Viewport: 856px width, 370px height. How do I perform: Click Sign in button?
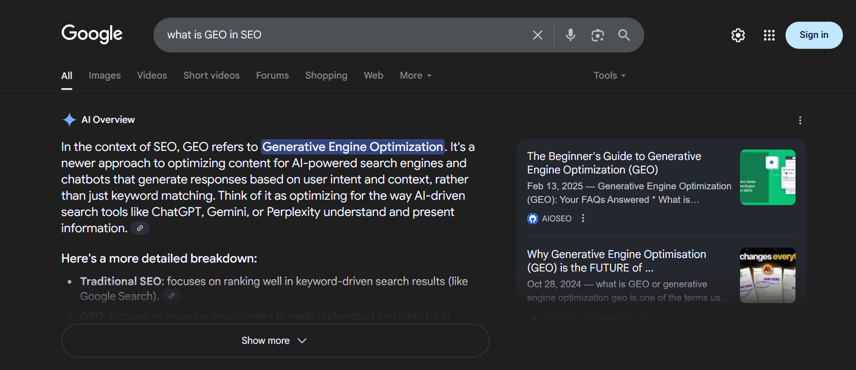tap(814, 35)
